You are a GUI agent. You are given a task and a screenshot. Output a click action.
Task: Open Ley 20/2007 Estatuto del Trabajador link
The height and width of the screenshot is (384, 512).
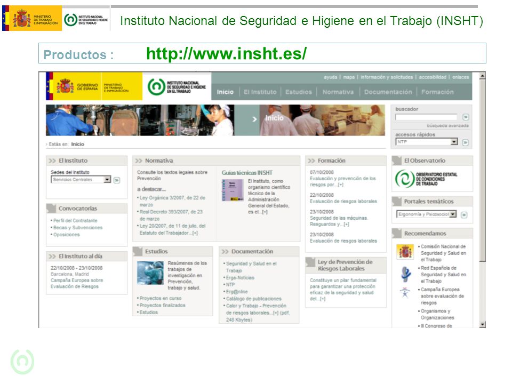pos(172,229)
